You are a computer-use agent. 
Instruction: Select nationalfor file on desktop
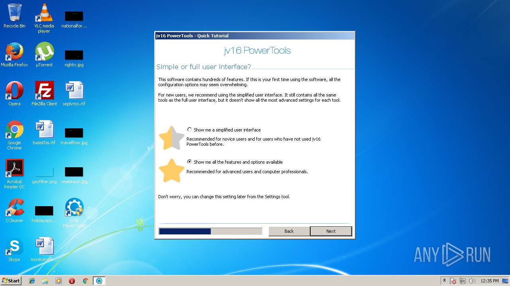click(x=74, y=19)
